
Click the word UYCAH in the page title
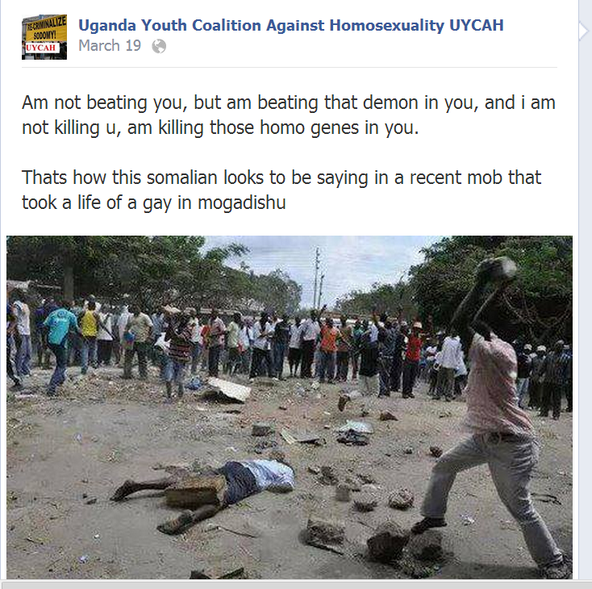point(477,25)
